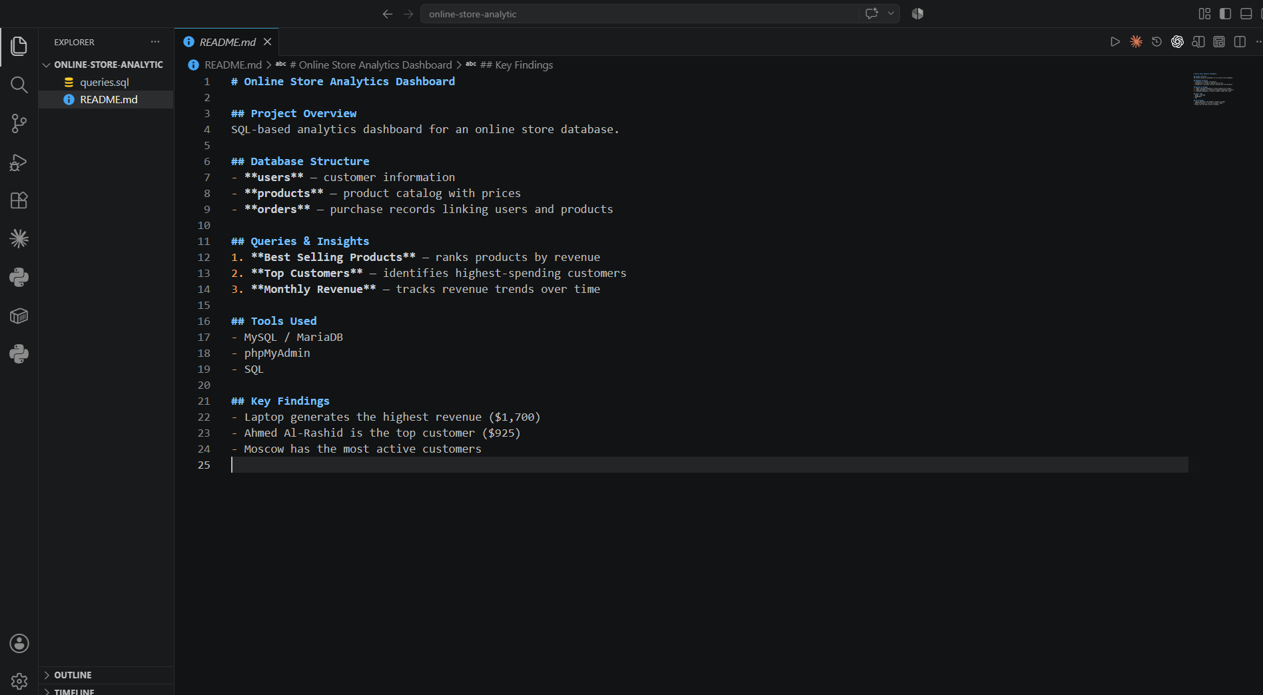Open the Python icon just below the Claude starburst

pos(19,277)
